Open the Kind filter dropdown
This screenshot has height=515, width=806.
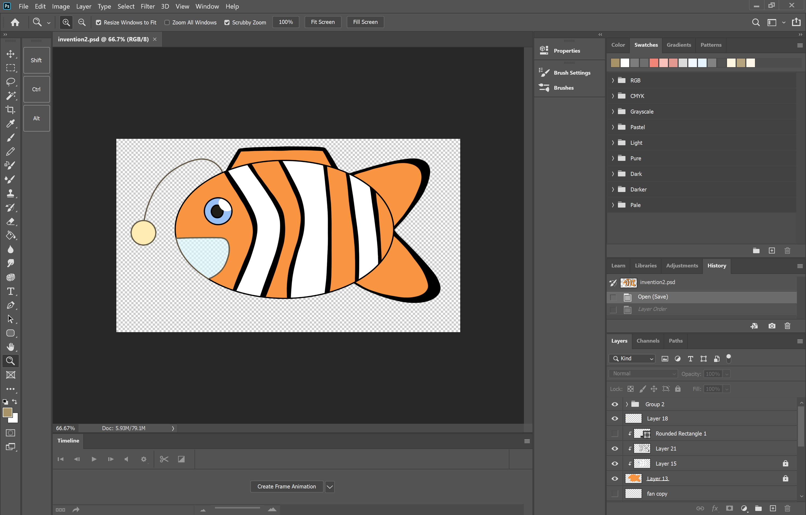click(632, 358)
